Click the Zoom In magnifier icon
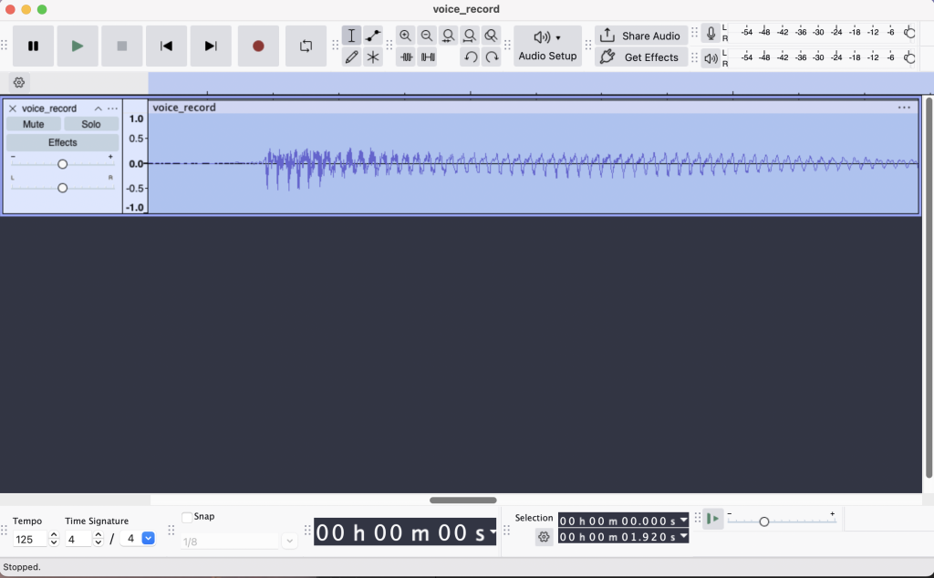 pyautogui.click(x=406, y=36)
